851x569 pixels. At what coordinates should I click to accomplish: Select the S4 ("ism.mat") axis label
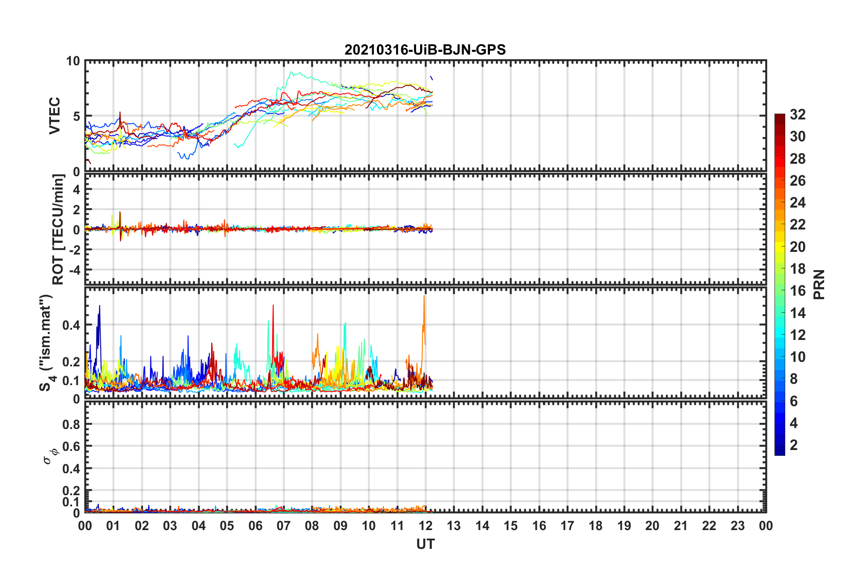[47, 343]
